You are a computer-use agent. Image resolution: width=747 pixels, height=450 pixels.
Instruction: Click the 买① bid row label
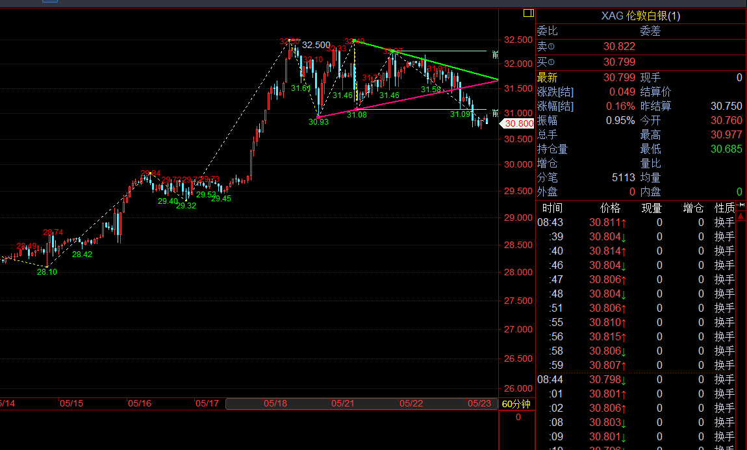(546, 62)
